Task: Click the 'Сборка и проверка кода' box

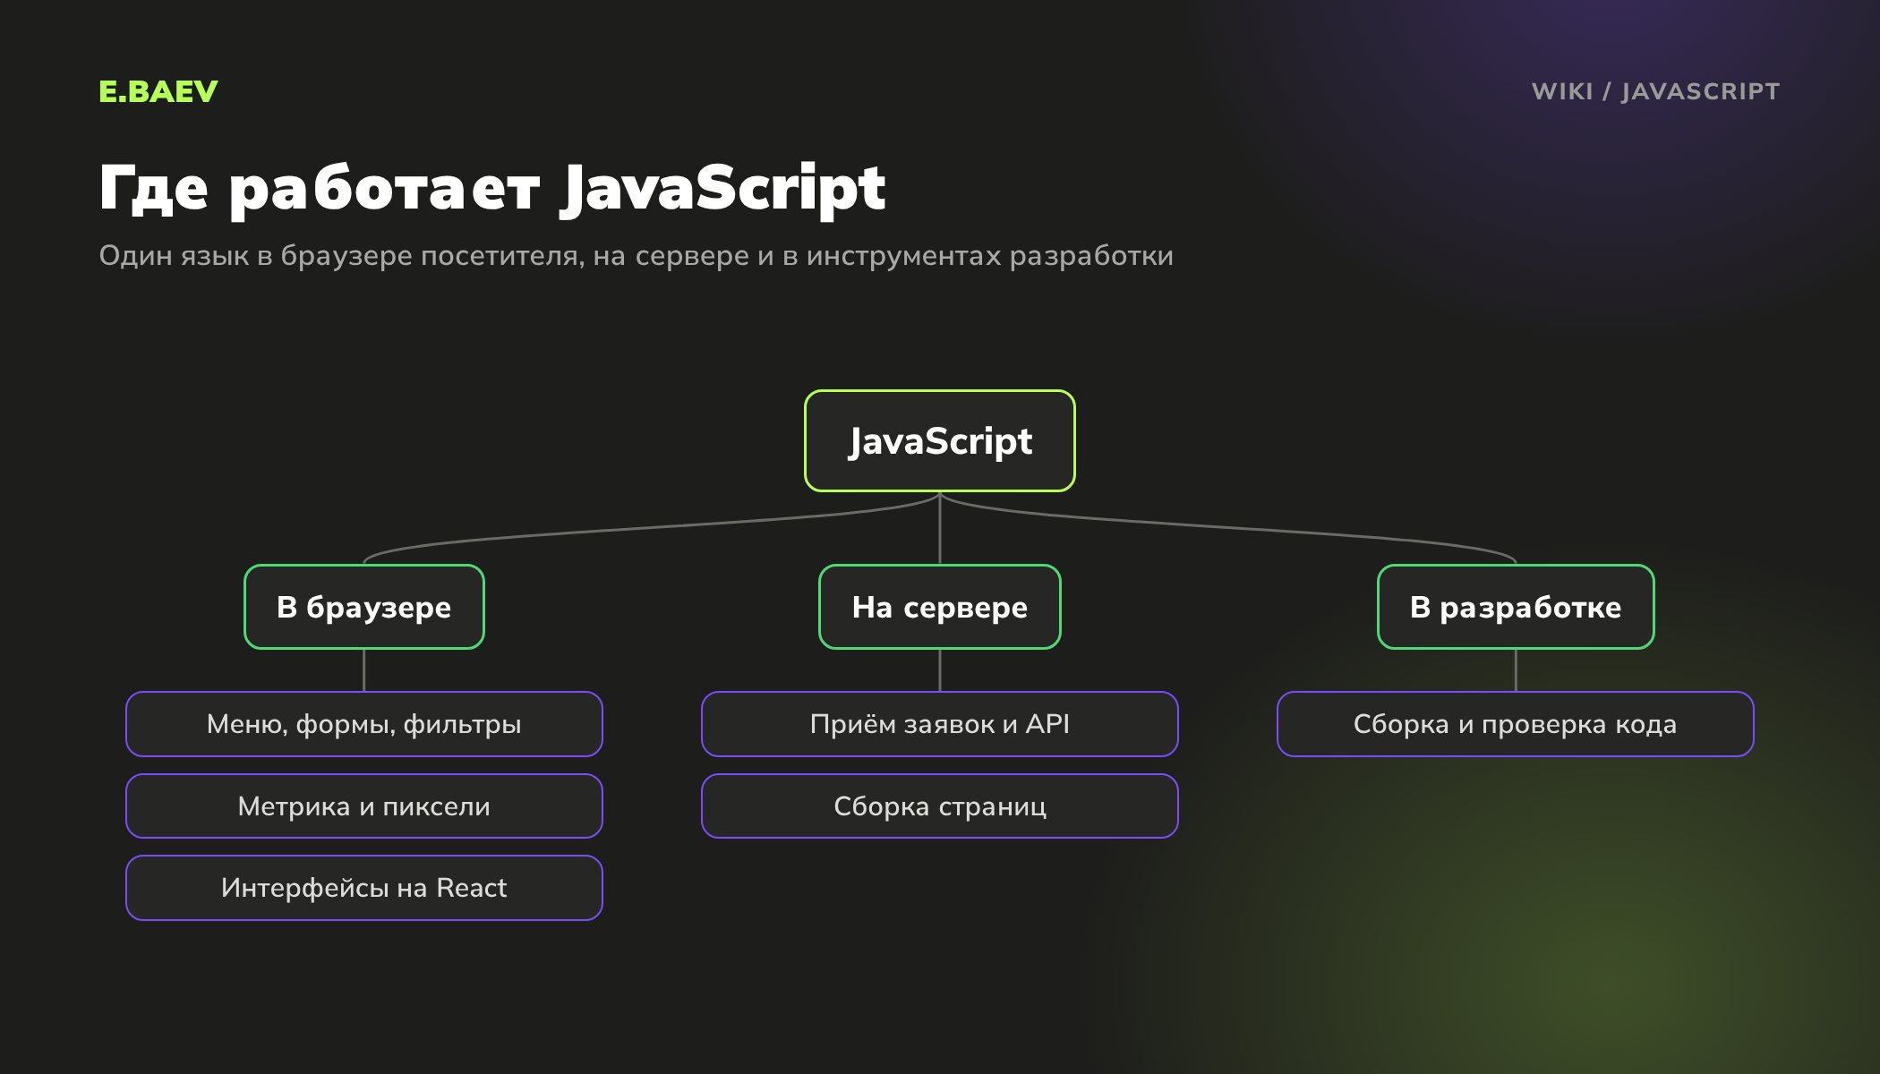Action: click(1516, 724)
